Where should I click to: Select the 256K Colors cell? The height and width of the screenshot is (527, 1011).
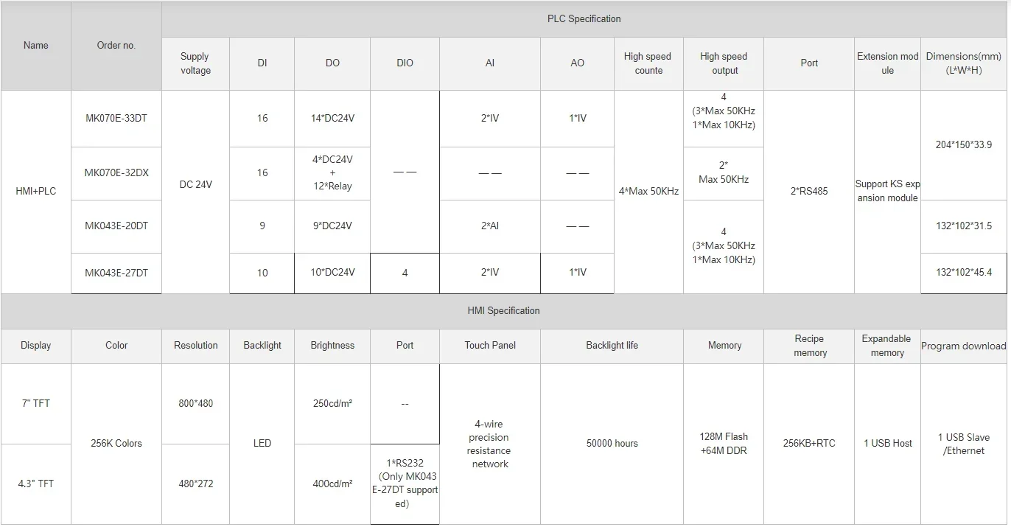point(116,444)
